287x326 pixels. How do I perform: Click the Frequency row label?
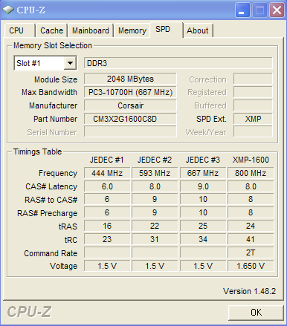[x=58, y=173]
